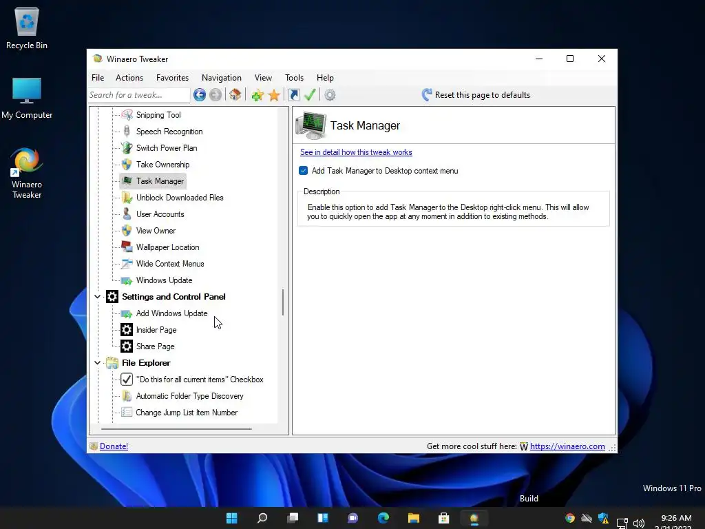
Task: Click the greyed Forward navigation arrow
Action: [215, 95]
